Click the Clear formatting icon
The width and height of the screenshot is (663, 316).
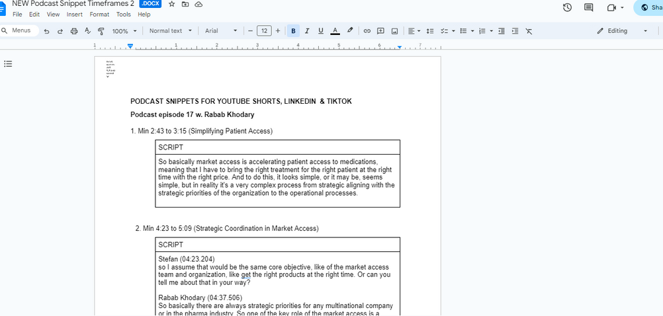click(529, 31)
